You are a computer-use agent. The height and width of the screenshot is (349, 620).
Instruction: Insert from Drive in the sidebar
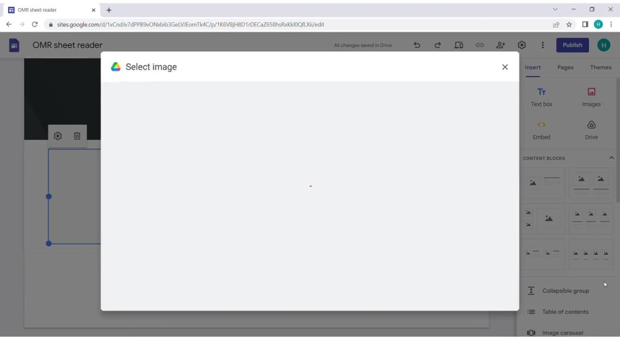[591, 130]
